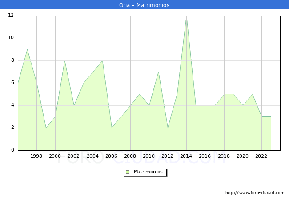The image size is (289, 200).
Task: Click the 0 value on y-axis
Action: click(12, 150)
